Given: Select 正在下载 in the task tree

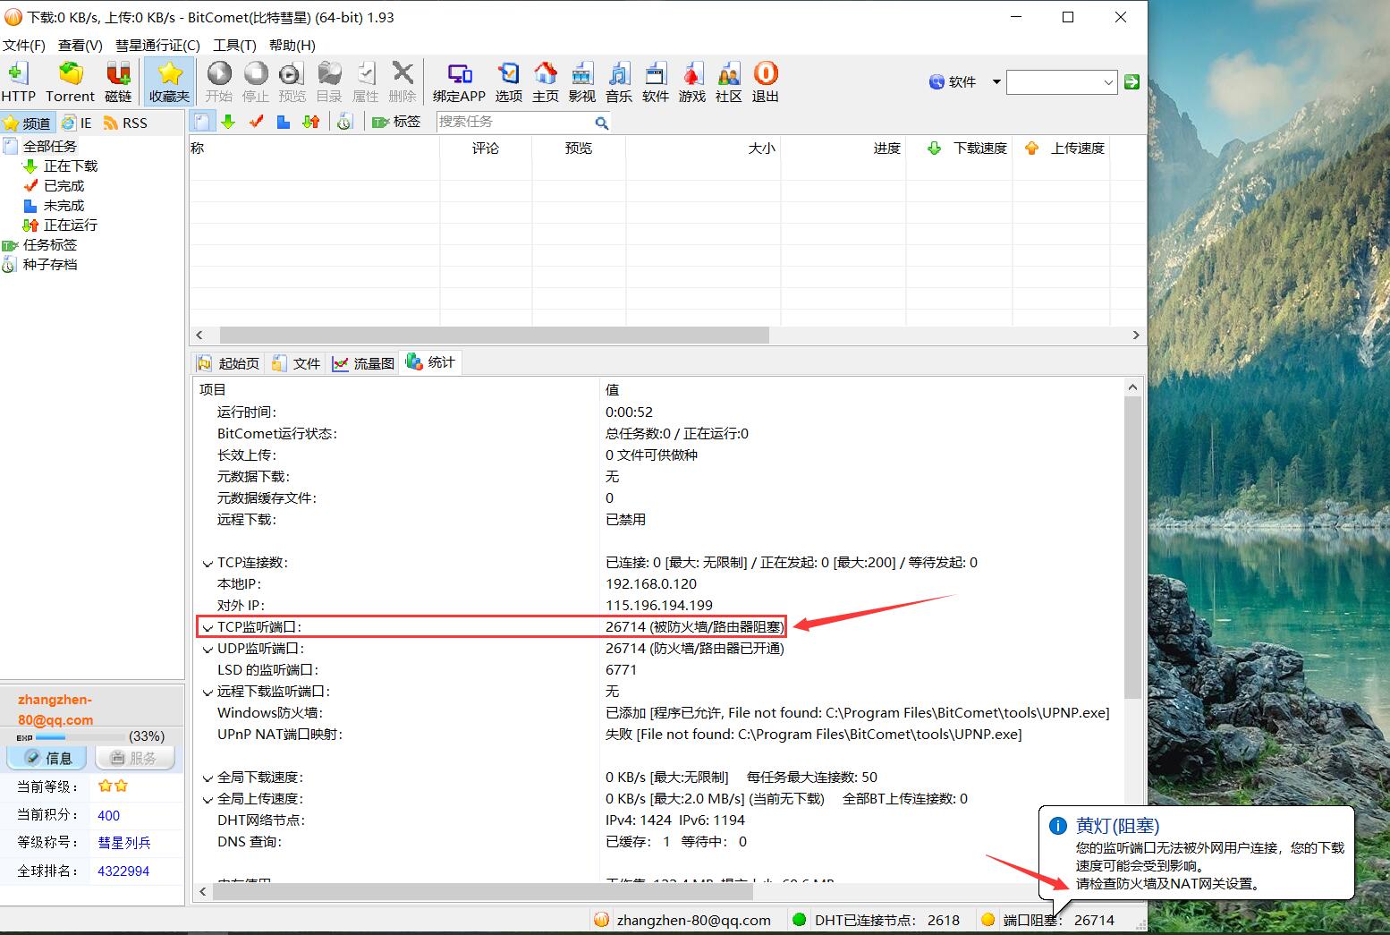Looking at the screenshot, I should [x=70, y=166].
